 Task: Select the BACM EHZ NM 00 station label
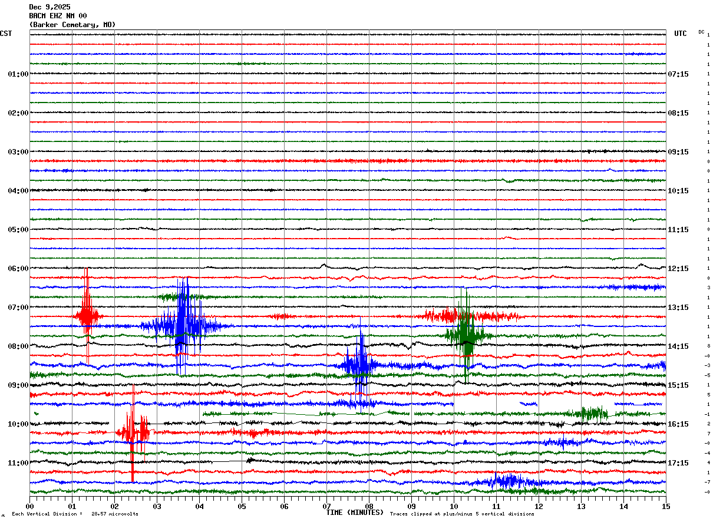click(x=58, y=16)
